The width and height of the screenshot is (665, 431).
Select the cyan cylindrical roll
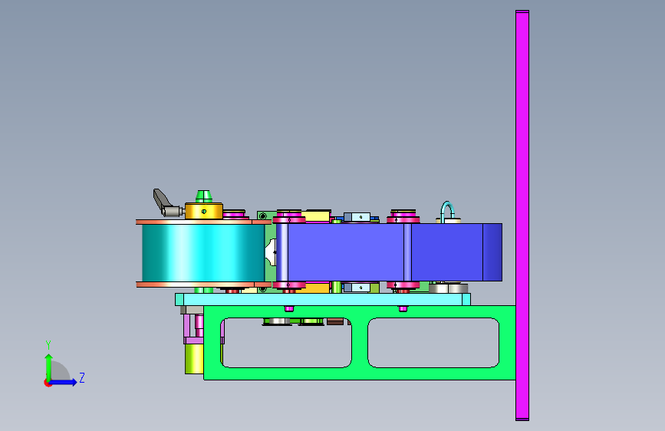pos(202,253)
